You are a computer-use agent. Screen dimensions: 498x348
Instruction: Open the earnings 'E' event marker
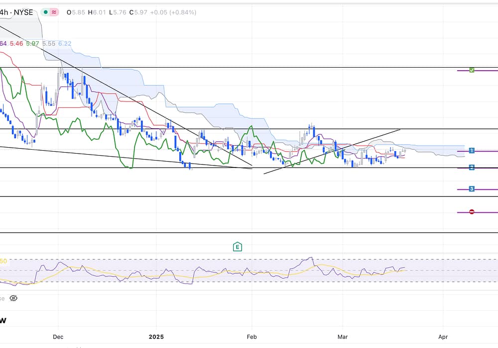pos(238,247)
